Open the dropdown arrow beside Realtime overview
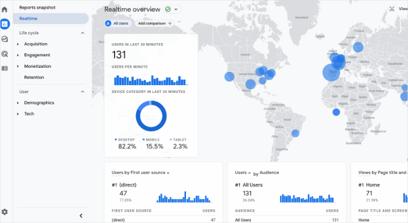The height and width of the screenshot is (223, 408). [x=176, y=10]
